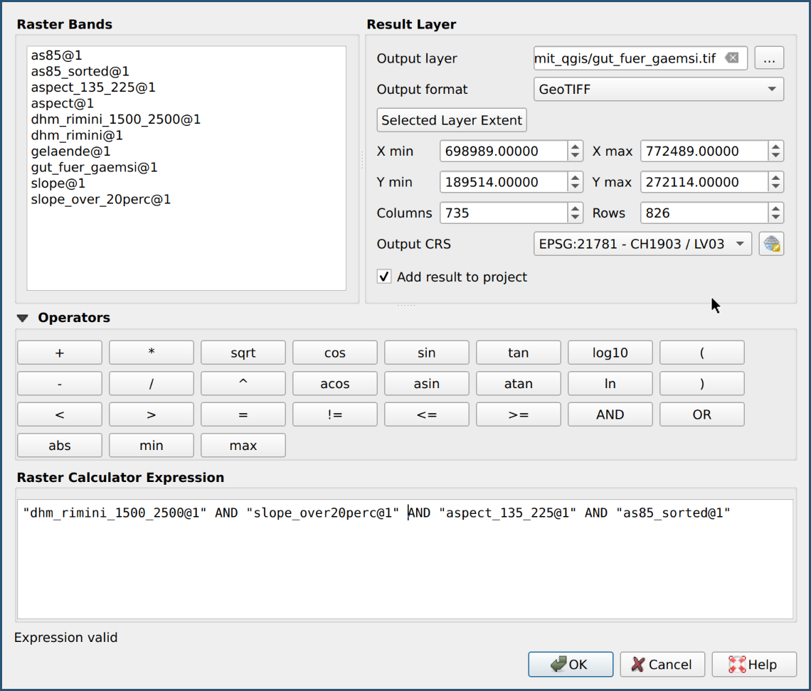Image resolution: width=811 pixels, height=691 pixels.
Task: Toggle Add result to project checkbox
Action: [x=384, y=277]
